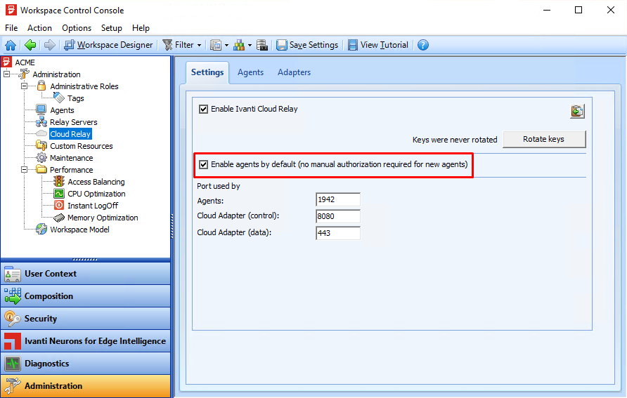
Task: Click the restore icon in Settings panel
Action: coord(577,111)
